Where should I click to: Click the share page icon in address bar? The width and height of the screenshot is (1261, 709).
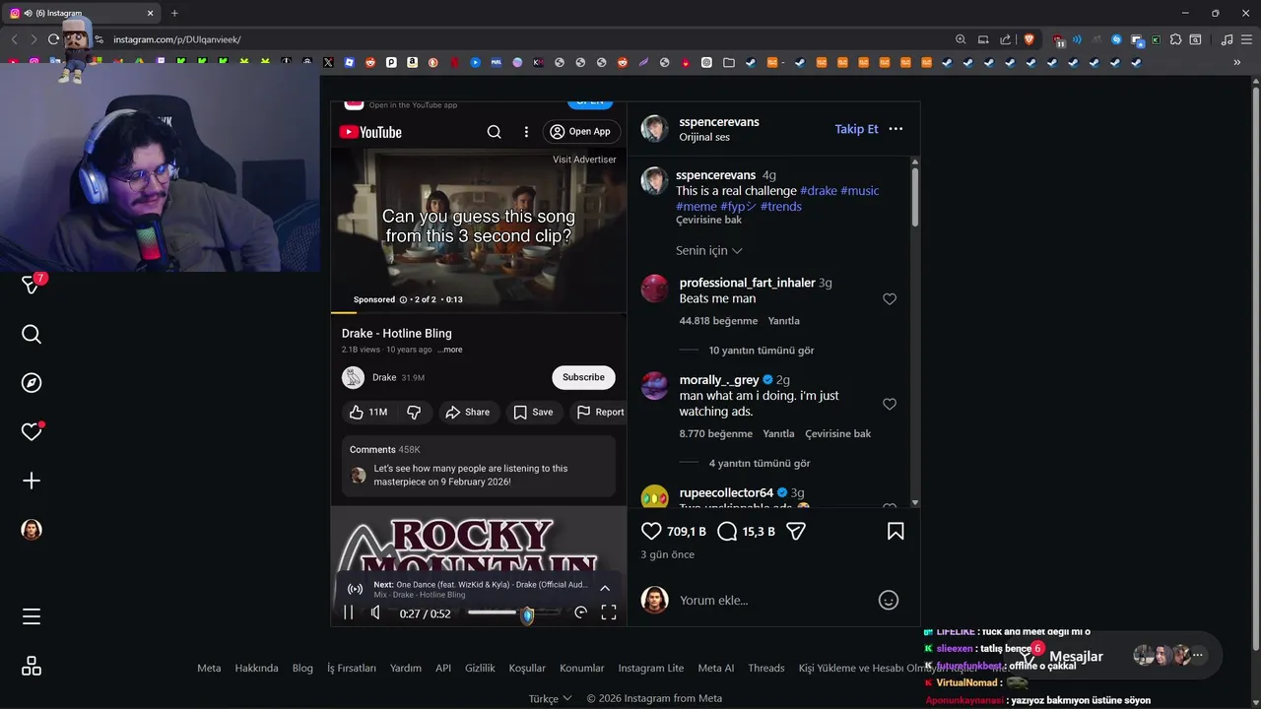(x=1006, y=39)
